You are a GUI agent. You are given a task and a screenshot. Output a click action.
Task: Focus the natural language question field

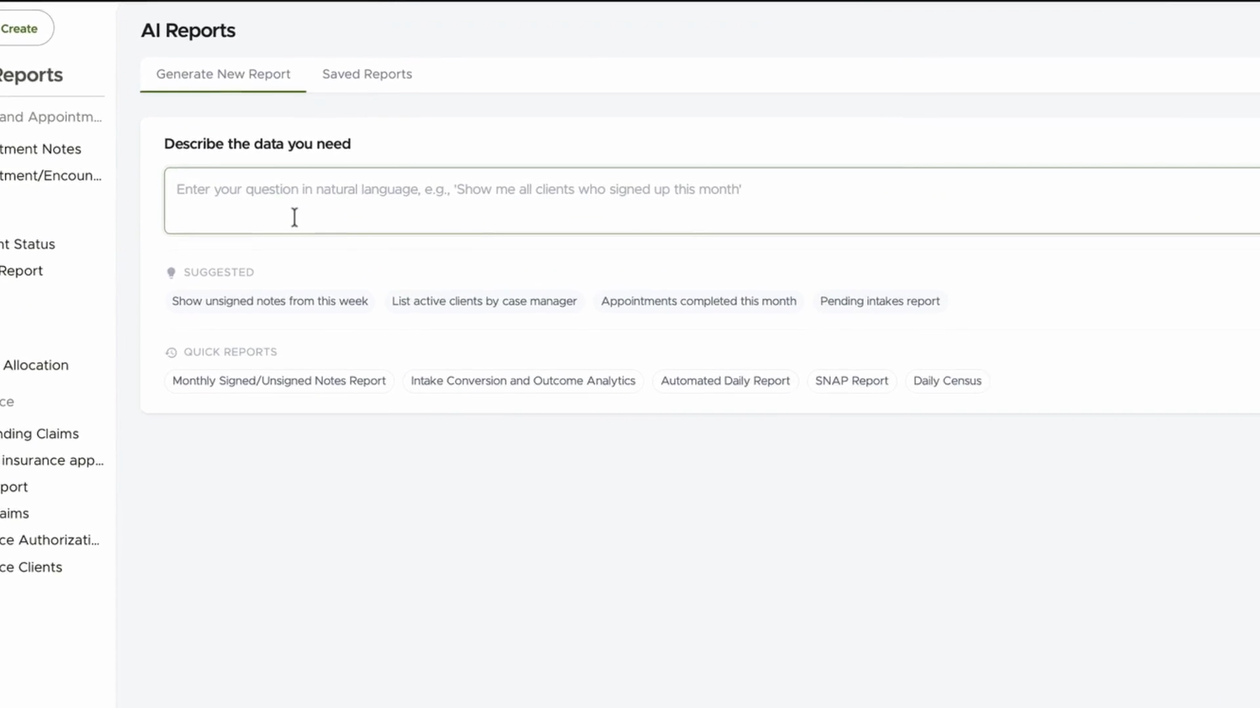click(x=712, y=201)
